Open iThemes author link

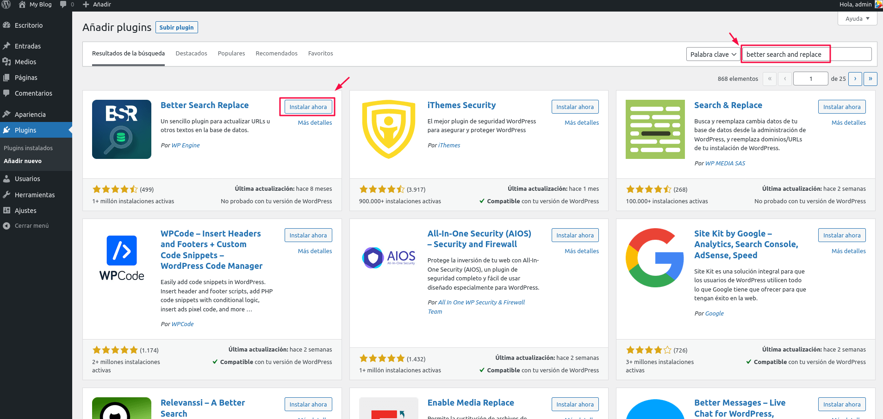(449, 145)
